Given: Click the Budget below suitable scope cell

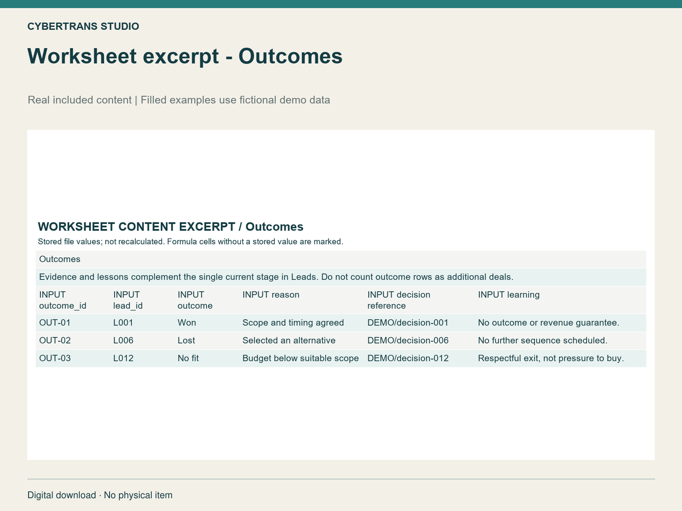Looking at the screenshot, I should point(301,359).
